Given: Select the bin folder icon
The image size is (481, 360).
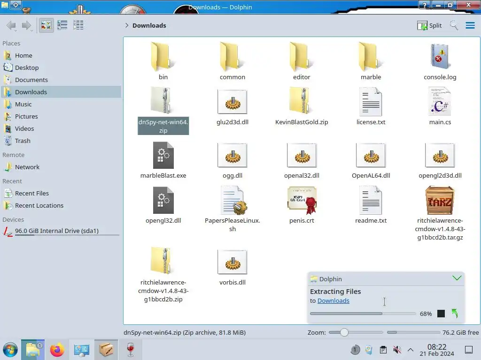Looking at the screenshot, I should tap(163, 57).
